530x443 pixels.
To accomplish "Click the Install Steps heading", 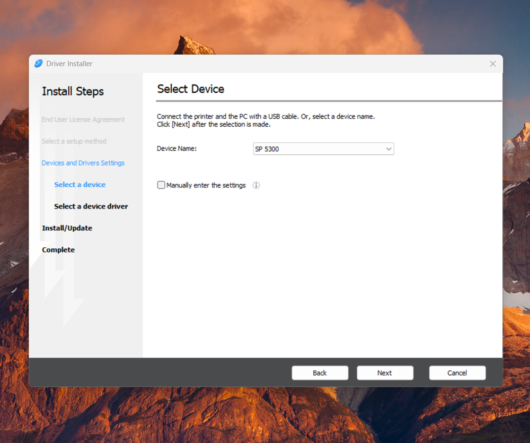I will (x=73, y=91).
